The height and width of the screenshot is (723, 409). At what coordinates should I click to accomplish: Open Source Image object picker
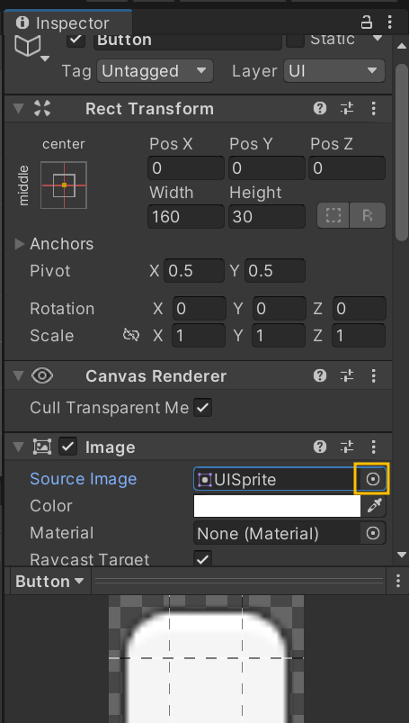coord(372,479)
